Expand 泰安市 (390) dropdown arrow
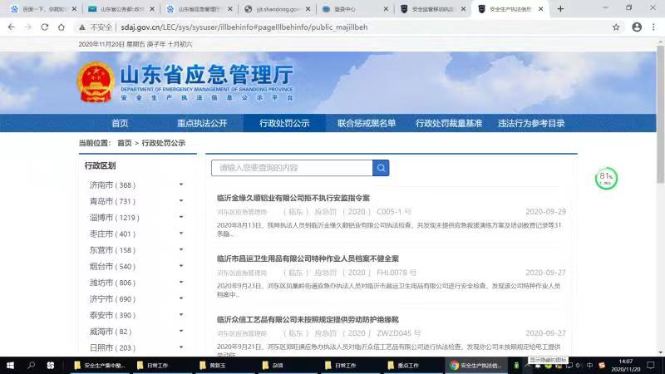 [x=181, y=315]
